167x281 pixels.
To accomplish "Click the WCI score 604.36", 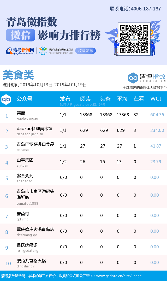I will tap(157, 115).
